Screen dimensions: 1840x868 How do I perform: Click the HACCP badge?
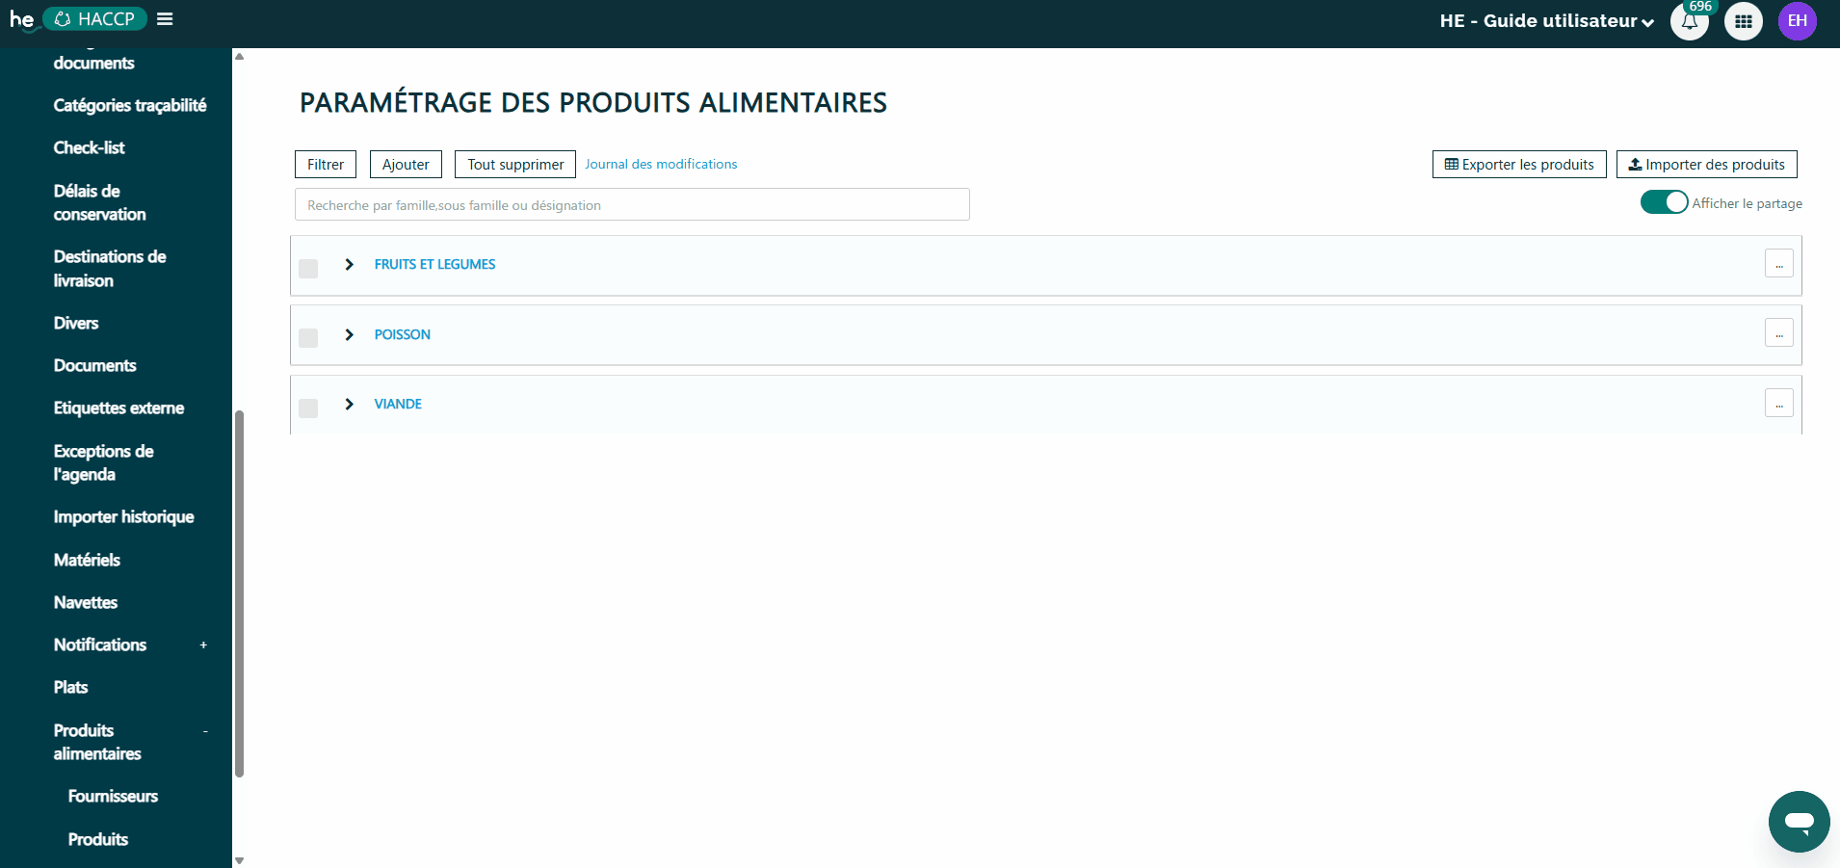click(94, 18)
